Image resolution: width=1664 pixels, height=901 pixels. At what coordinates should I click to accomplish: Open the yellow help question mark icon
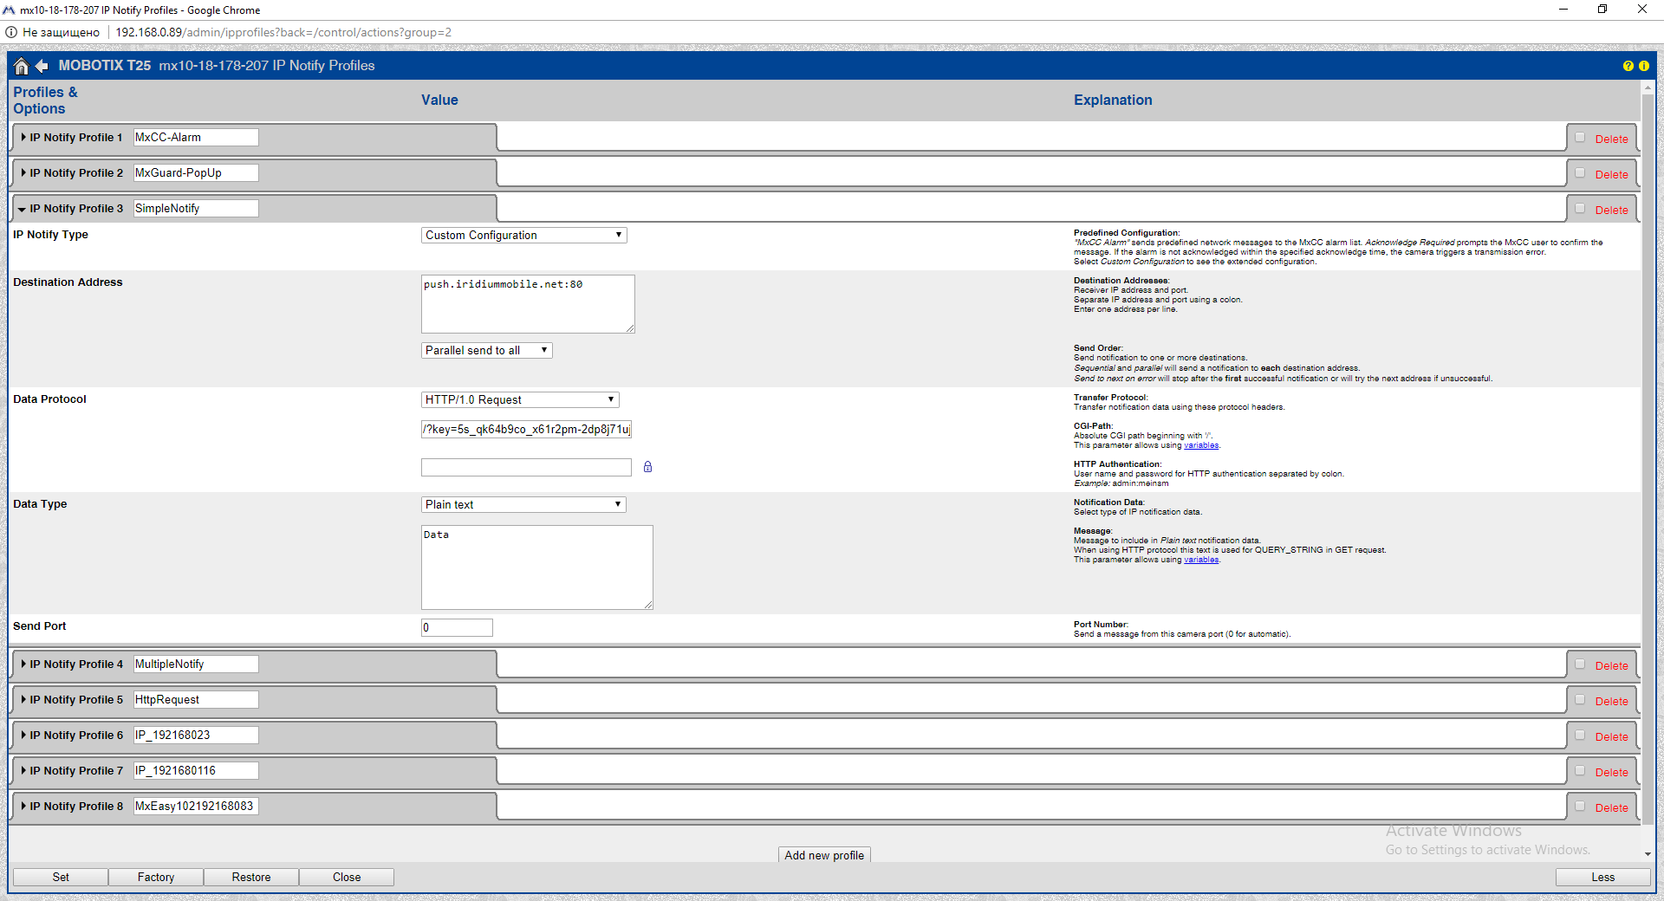coord(1628,66)
